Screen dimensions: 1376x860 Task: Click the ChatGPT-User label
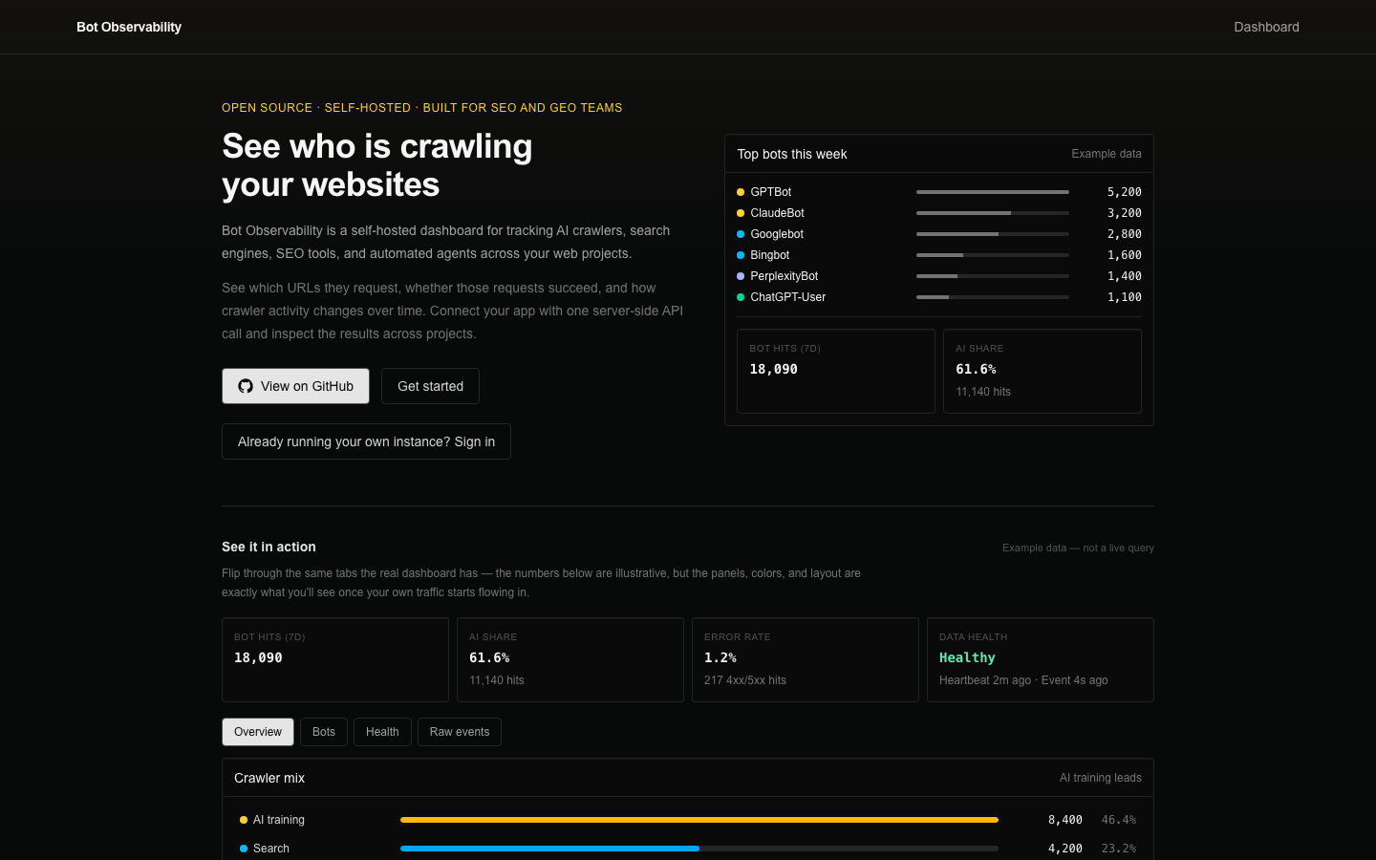788,297
